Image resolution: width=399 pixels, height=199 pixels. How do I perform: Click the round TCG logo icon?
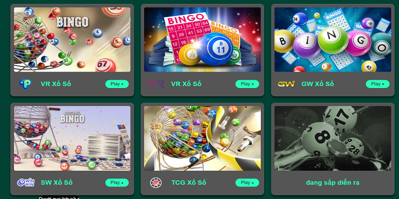(156, 183)
